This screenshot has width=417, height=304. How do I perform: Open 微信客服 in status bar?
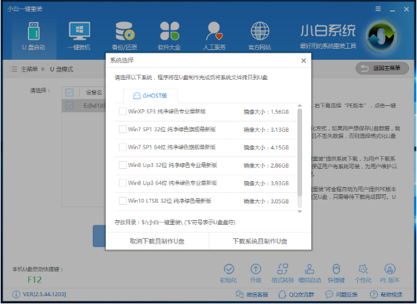251,294
